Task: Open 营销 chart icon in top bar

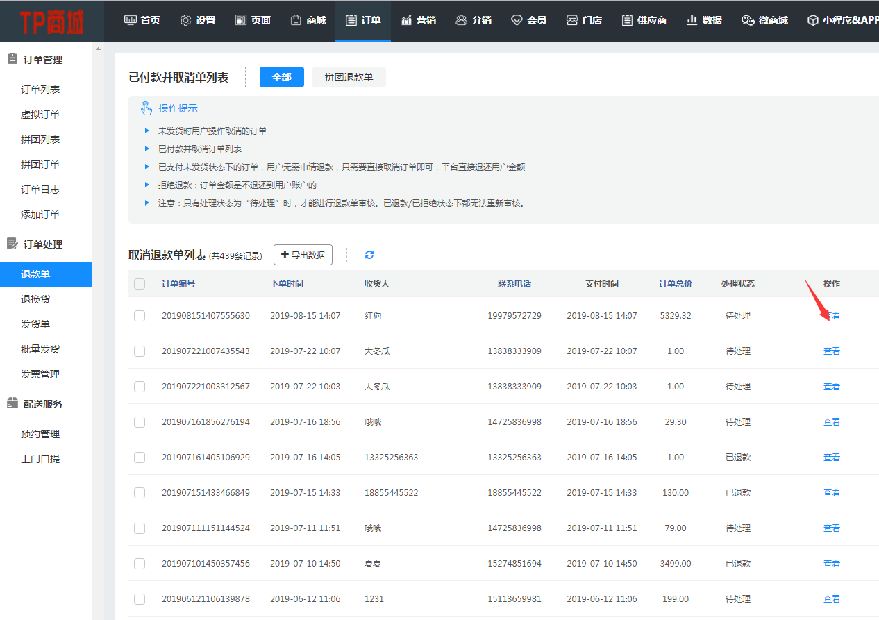Action: 406,20
